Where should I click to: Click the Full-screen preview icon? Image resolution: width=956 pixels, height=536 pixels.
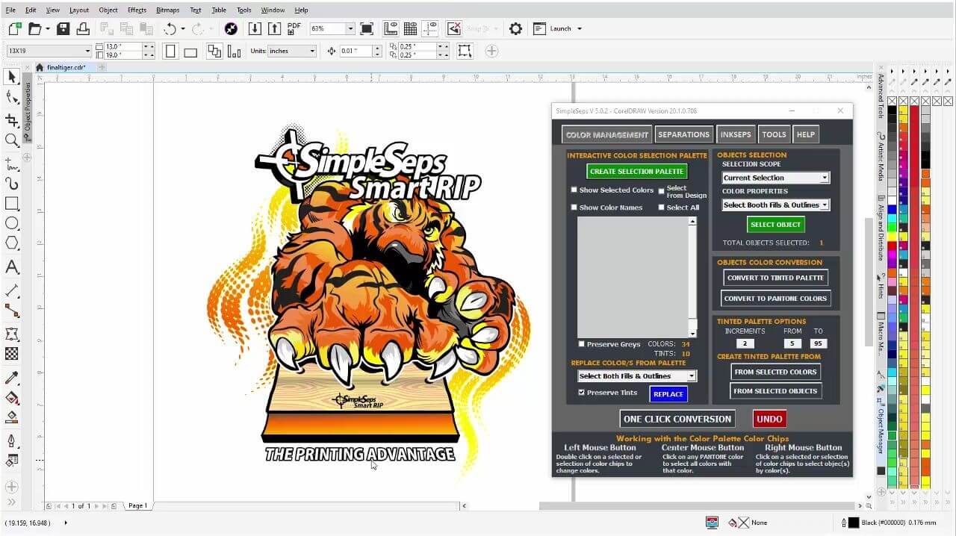tap(367, 28)
